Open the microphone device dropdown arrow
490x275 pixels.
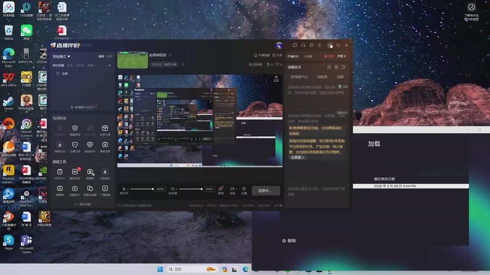click(128, 189)
